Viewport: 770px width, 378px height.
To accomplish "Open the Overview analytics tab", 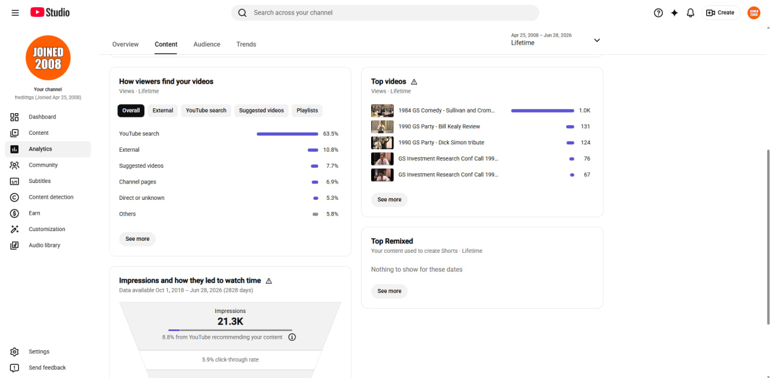I will pyautogui.click(x=125, y=45).
